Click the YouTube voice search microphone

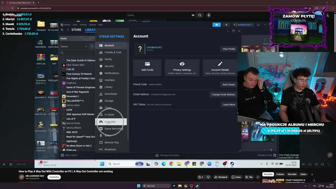tap(209, 15)
